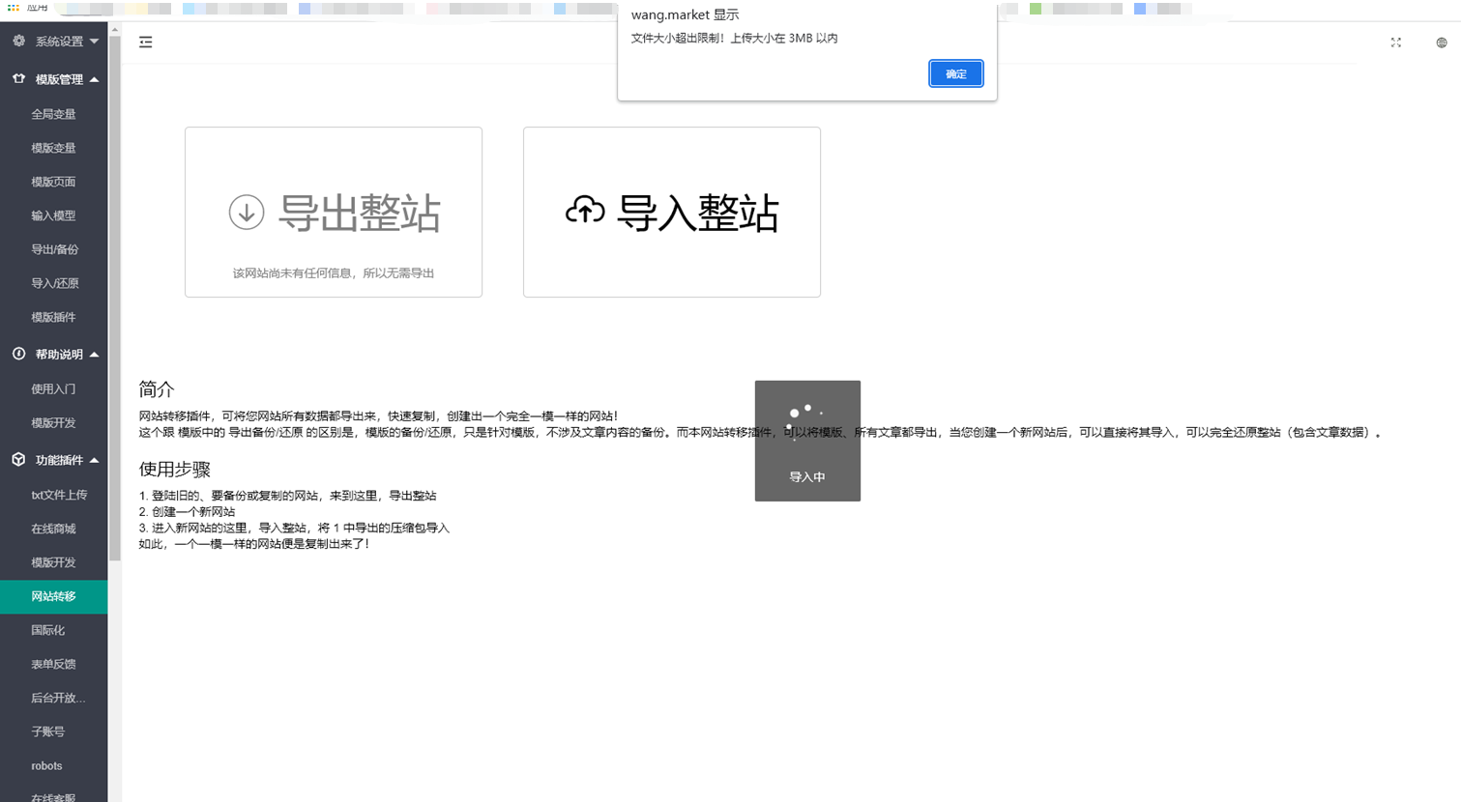The width and height of the screenshot is (1461, 802).
Task: Open 全局变量 in the sidebar
Action: point(53,114)
